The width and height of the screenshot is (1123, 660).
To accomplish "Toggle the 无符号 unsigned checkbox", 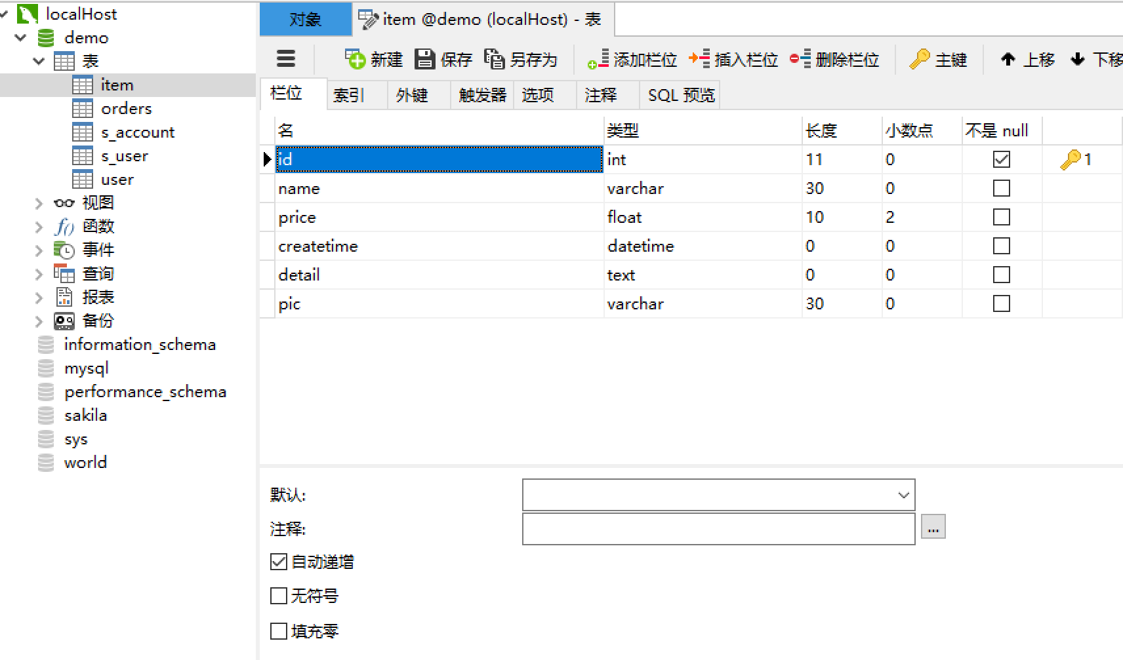I will pos(279,596).
